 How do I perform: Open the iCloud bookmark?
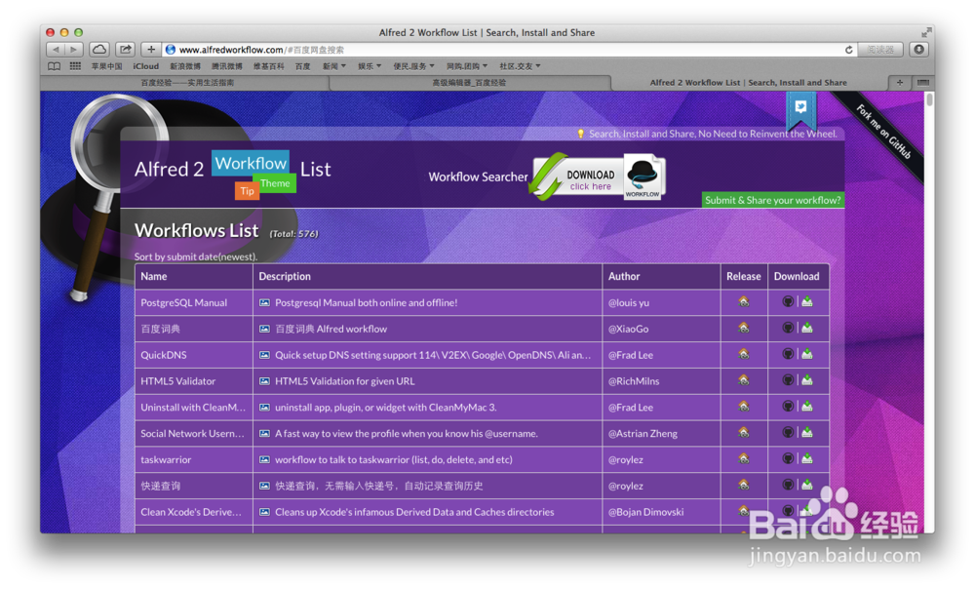145,66
